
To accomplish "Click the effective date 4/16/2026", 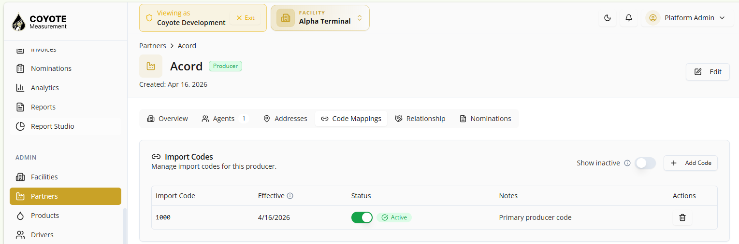I will pos(274,217).
